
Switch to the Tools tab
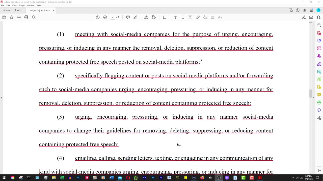(18, 10)
